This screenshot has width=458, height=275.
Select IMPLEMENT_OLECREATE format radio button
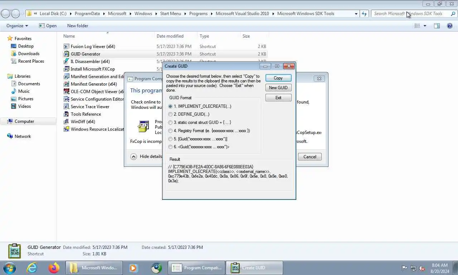click(x=170, y=106)
